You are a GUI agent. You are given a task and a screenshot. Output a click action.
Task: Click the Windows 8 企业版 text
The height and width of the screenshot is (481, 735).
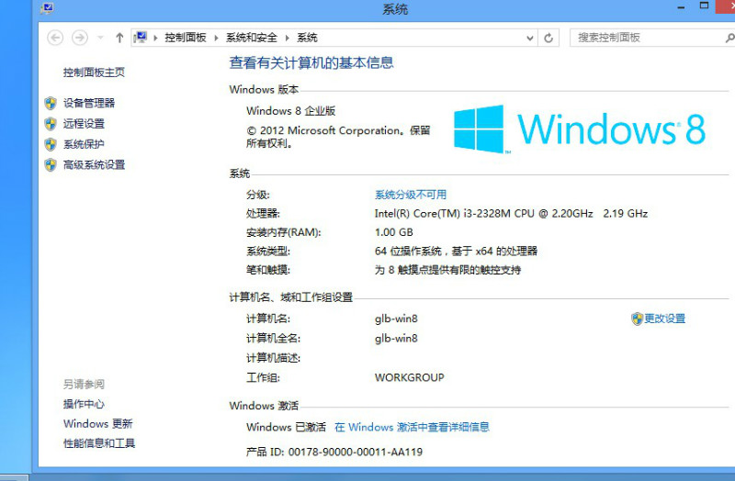point(291,111)
